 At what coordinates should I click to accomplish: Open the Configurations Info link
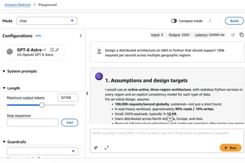pyautogui.click(x=38, y=36)
